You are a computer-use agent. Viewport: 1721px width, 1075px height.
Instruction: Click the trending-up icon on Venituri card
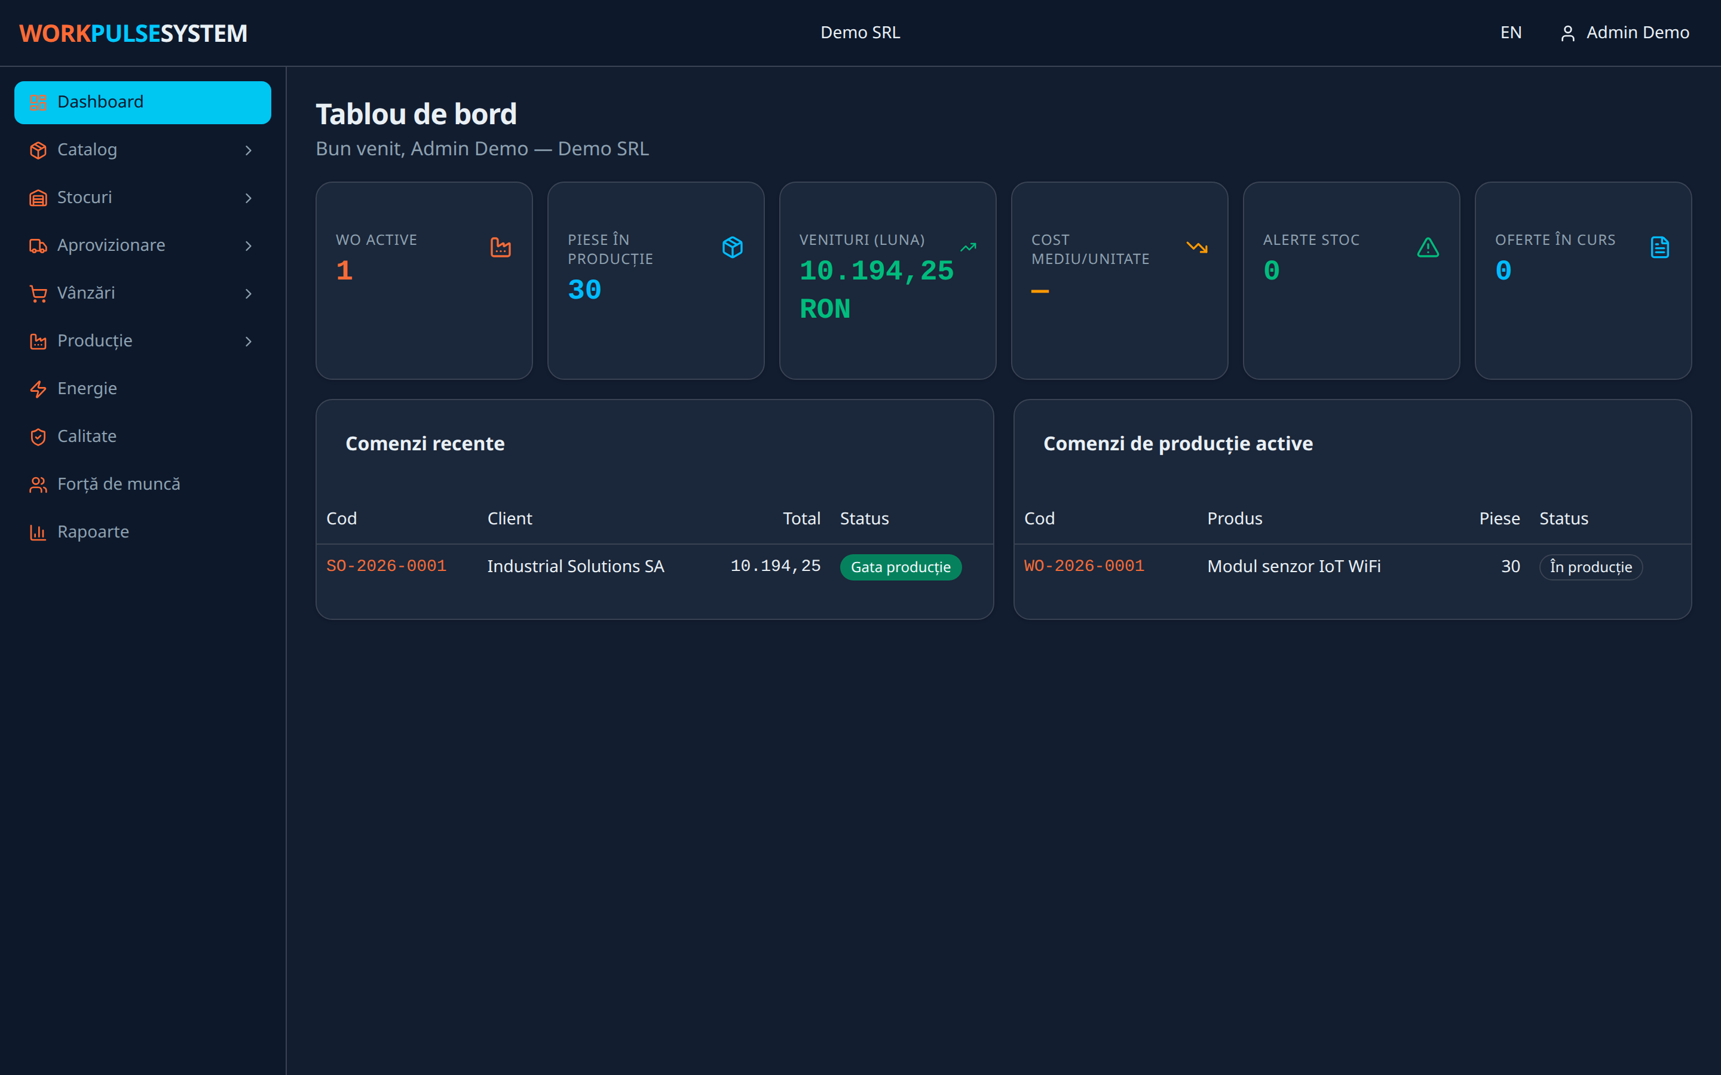coord(968,247)
